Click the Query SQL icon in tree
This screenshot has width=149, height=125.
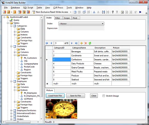pyautogui.click(x=11, y=20)
